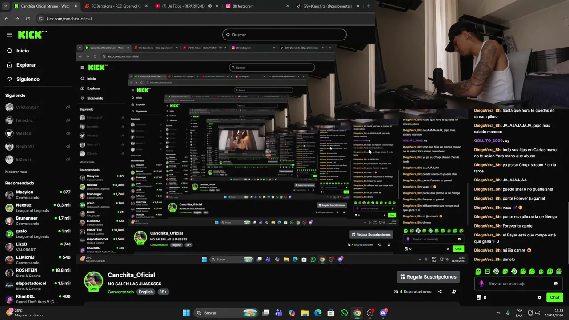
Task: Click GOLLITO_2006 username in chat
Action: coord(488,140)
